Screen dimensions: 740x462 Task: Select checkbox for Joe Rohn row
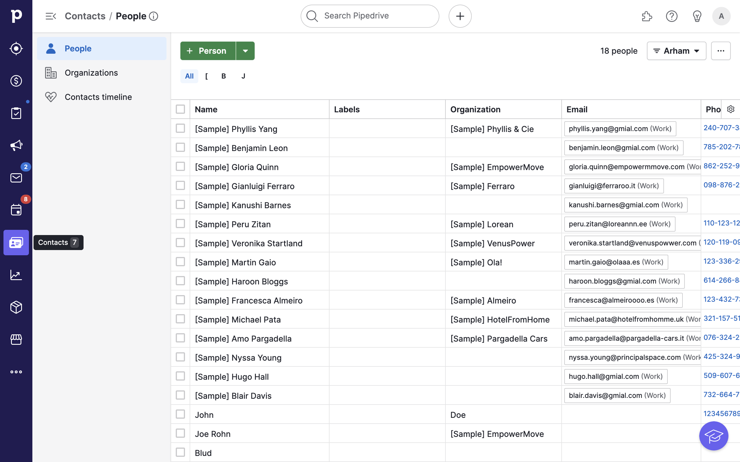pos(180,433)
